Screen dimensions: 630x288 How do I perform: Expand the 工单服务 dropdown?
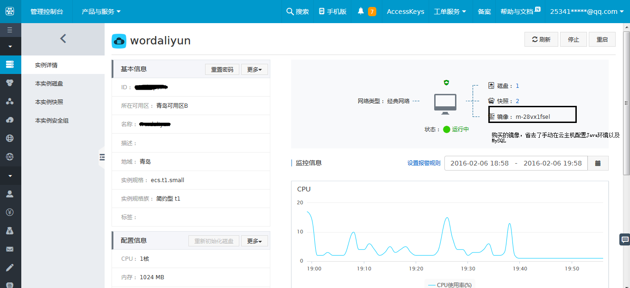point(450,12)
